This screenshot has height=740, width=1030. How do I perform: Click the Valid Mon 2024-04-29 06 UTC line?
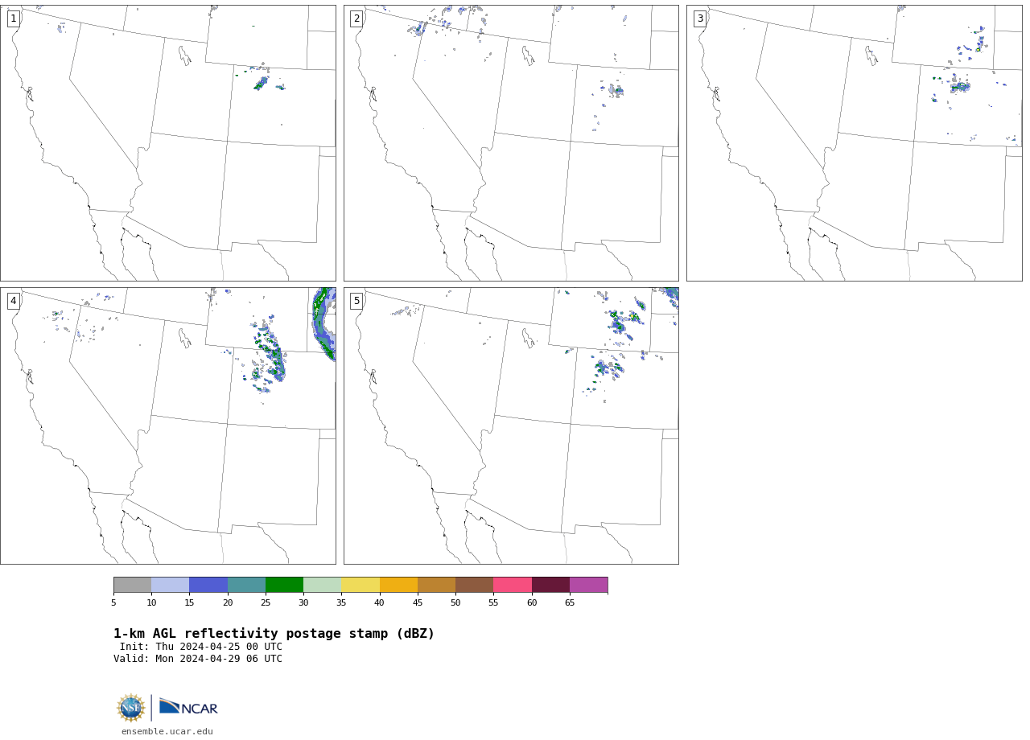point(198,659)
